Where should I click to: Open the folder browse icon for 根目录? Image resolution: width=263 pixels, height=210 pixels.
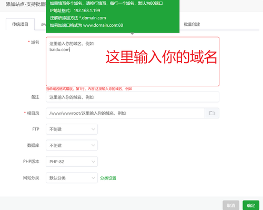tap(212, 113)
